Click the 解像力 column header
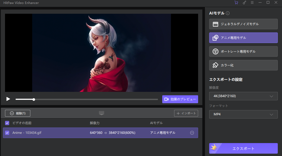This screenshot has height=156, width=282. click(95, 123)
